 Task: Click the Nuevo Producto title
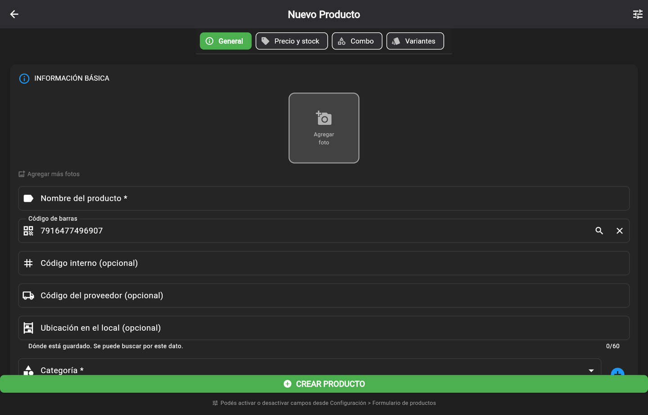click(324, 14)
